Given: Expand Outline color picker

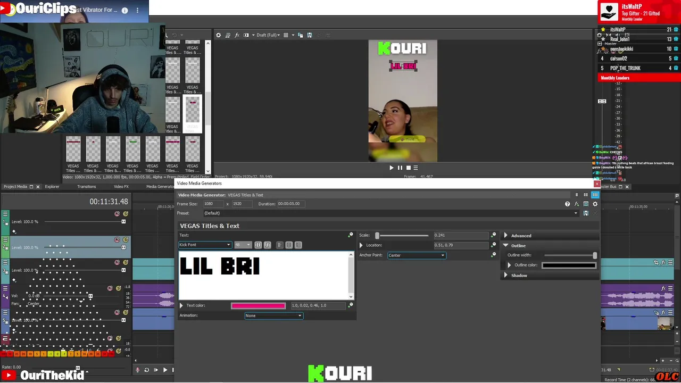Looking at the screenshot, I should 509,265.
